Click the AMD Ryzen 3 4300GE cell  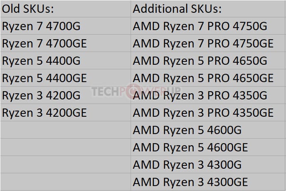(x=191, y=182)
